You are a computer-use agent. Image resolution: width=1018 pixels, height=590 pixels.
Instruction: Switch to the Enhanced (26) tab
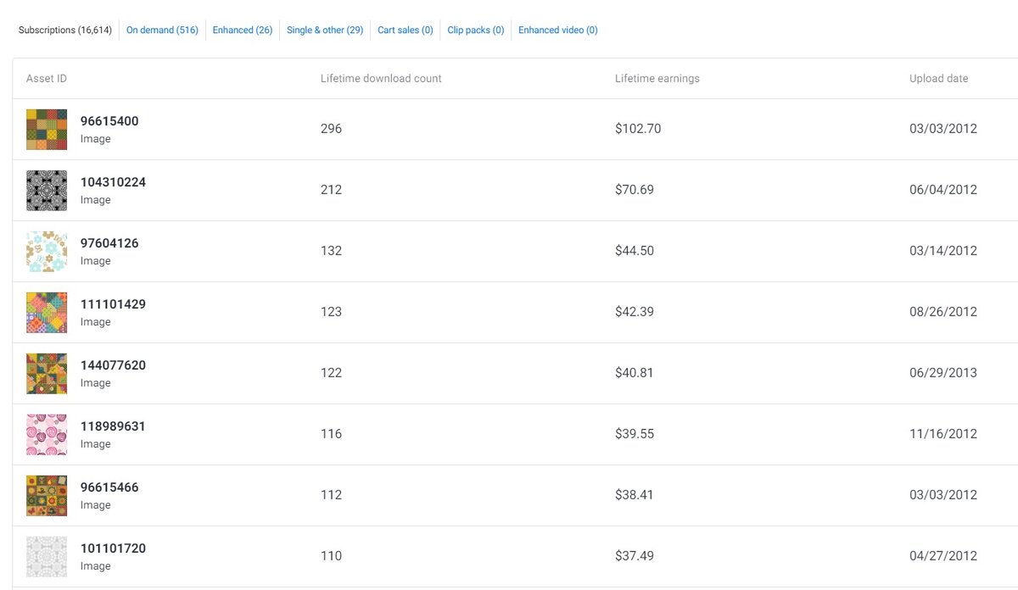(243, 31)
